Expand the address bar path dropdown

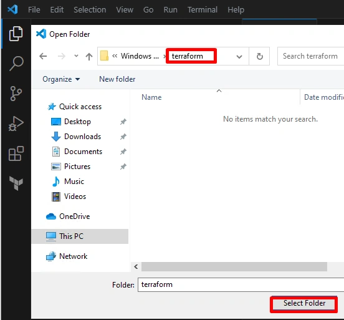239,57
